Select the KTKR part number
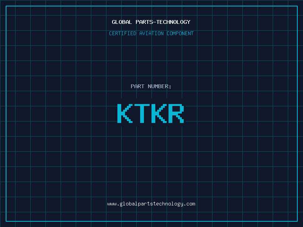The width and height of the screenshot is (303, 227). coord(151,113)
